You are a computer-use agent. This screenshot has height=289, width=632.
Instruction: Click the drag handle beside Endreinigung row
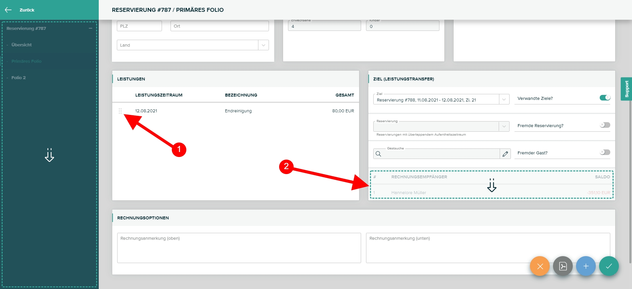(120, 111)
